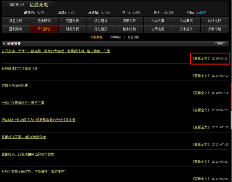Screen dimensions: 232x182
Task: Open the 同行比较 tab
Action: 214,21
